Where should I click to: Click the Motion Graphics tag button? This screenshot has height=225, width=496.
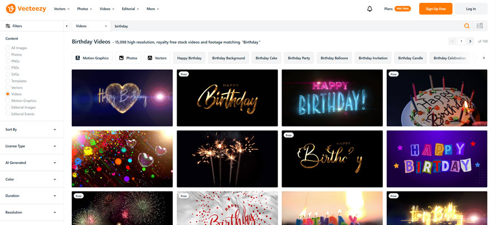pos(92,58)
